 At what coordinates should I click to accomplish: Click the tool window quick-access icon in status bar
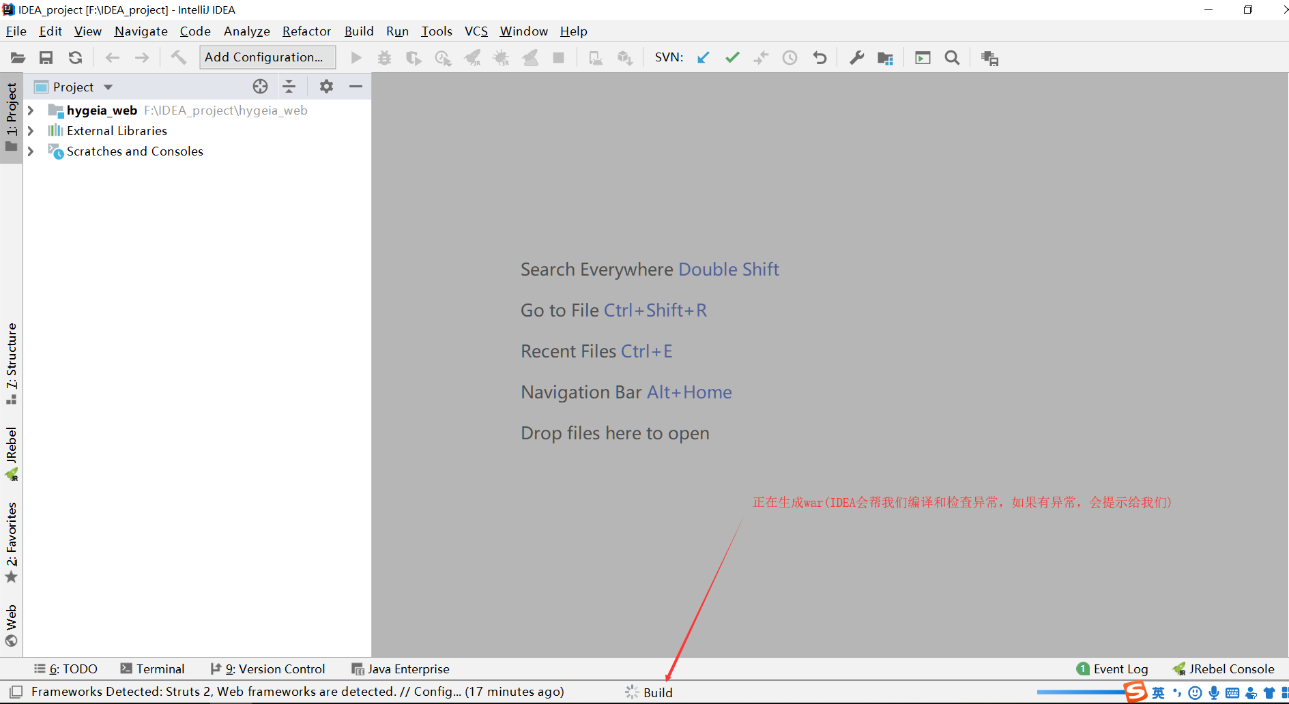coord(16,692)
